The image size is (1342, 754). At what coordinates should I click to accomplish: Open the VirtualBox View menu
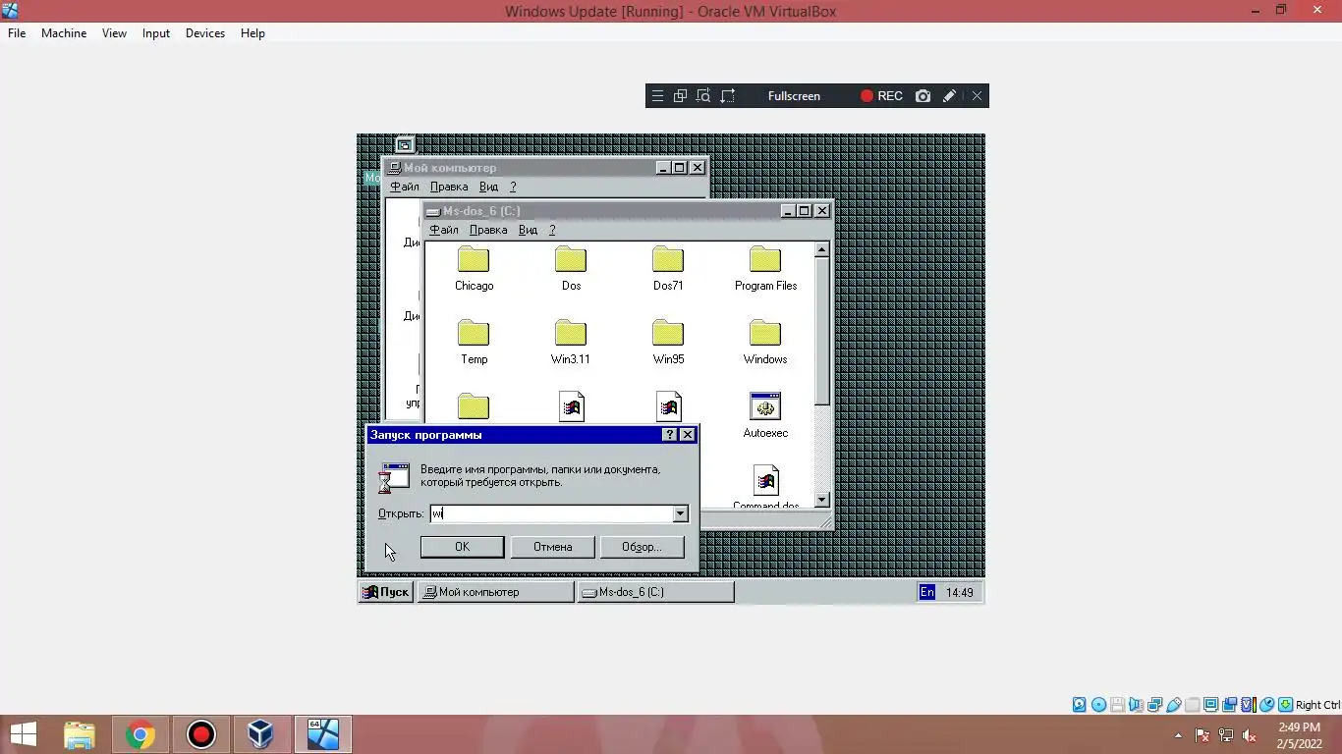coord(114,33)
